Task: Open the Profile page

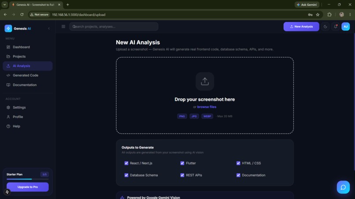Action: coord(28,117)
